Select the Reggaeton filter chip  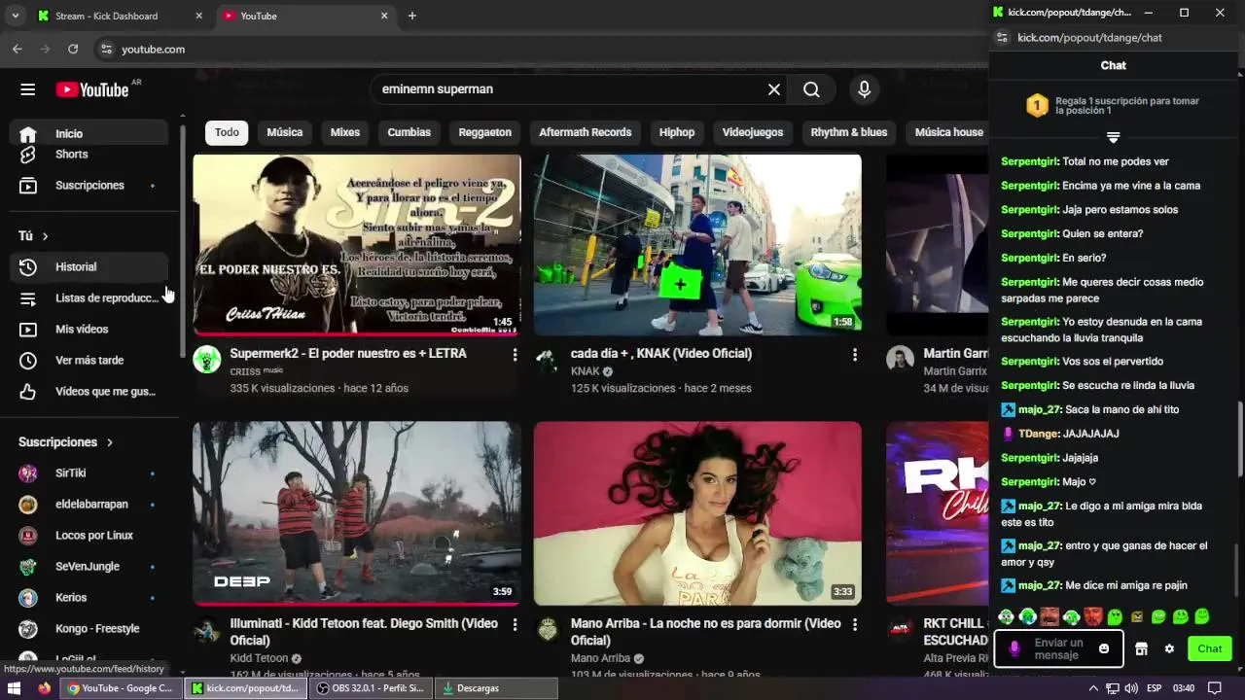(485, 132)
